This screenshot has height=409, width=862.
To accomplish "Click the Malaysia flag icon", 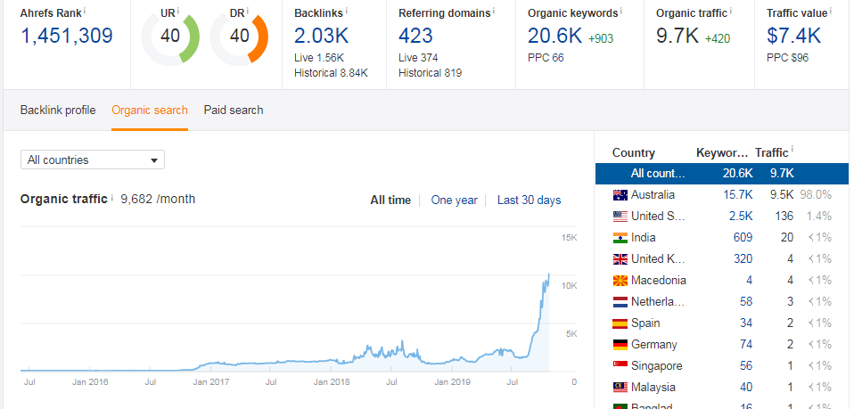I will pyautogui.click(x=620, y=387).
